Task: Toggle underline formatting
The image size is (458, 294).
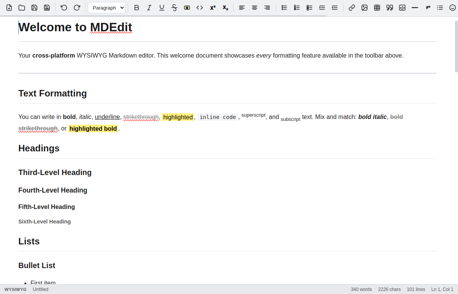Action: (162, 8)
